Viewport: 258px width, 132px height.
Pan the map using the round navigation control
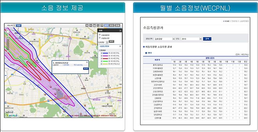[x=8, y=31]
